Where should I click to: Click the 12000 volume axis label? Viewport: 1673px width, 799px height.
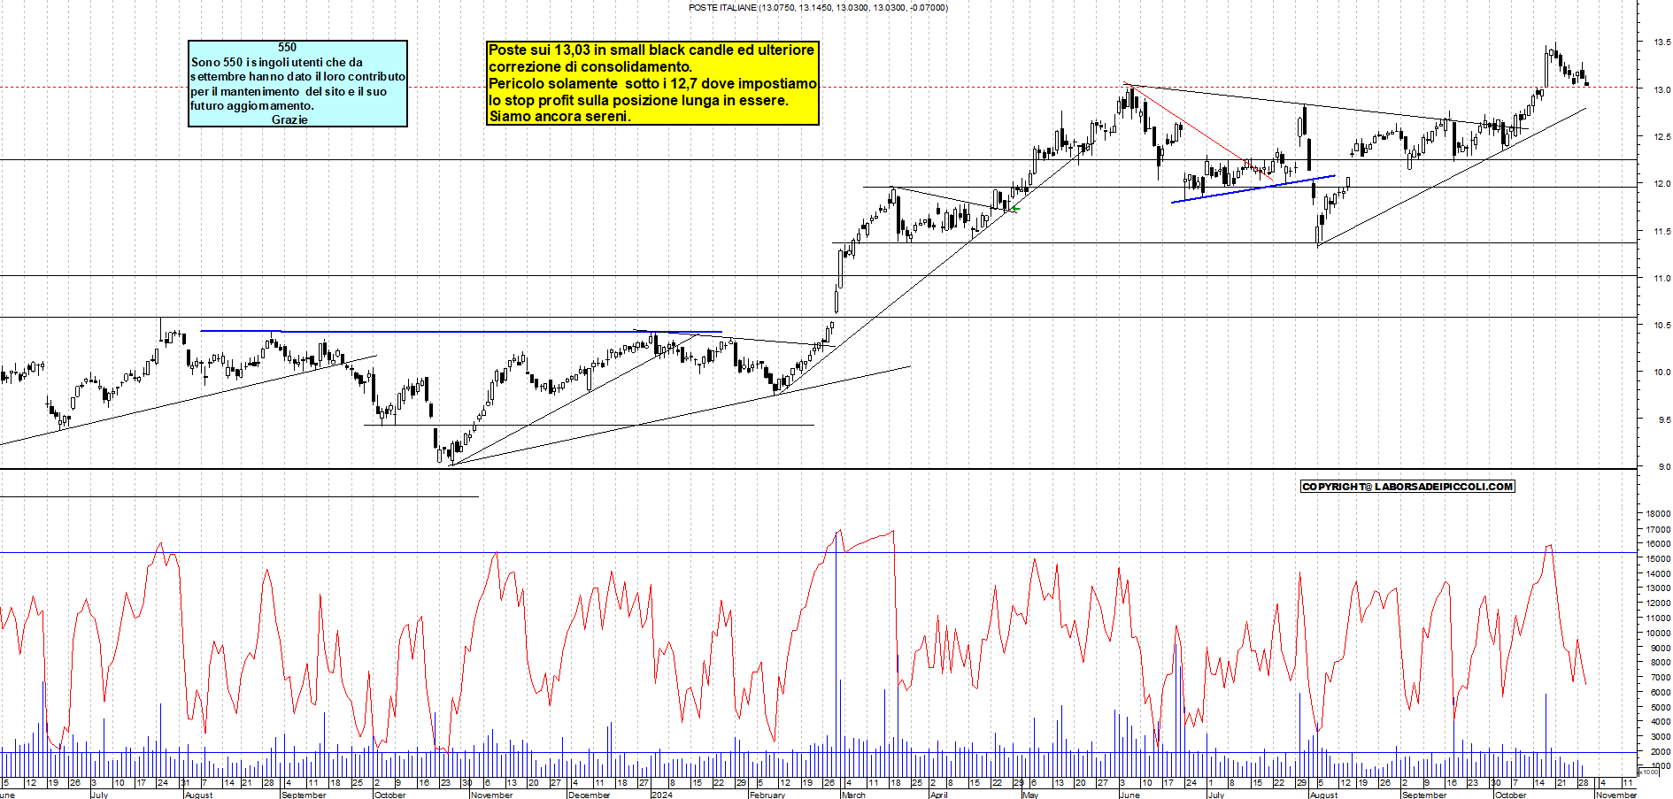tap(1658, 603)
